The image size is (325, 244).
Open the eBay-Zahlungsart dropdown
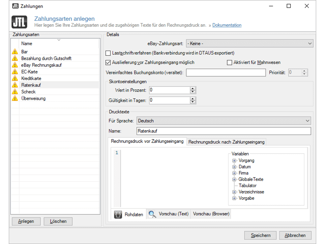tap(249, 44)
